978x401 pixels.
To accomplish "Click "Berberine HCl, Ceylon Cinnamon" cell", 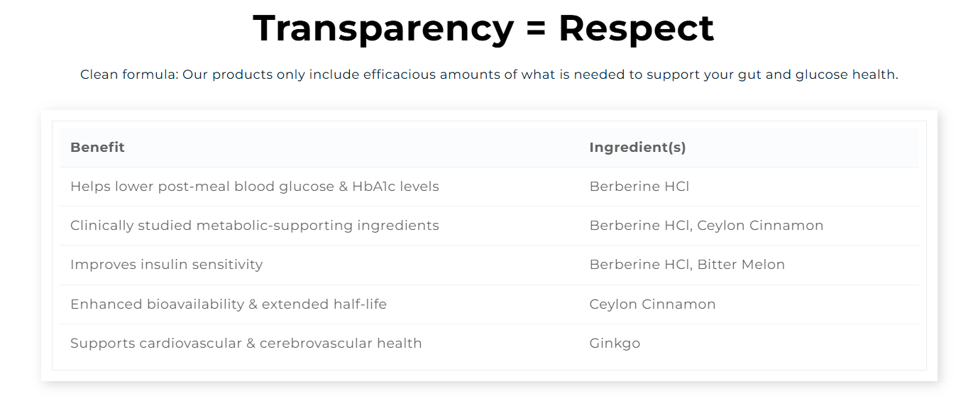I will tap(706, 226).
